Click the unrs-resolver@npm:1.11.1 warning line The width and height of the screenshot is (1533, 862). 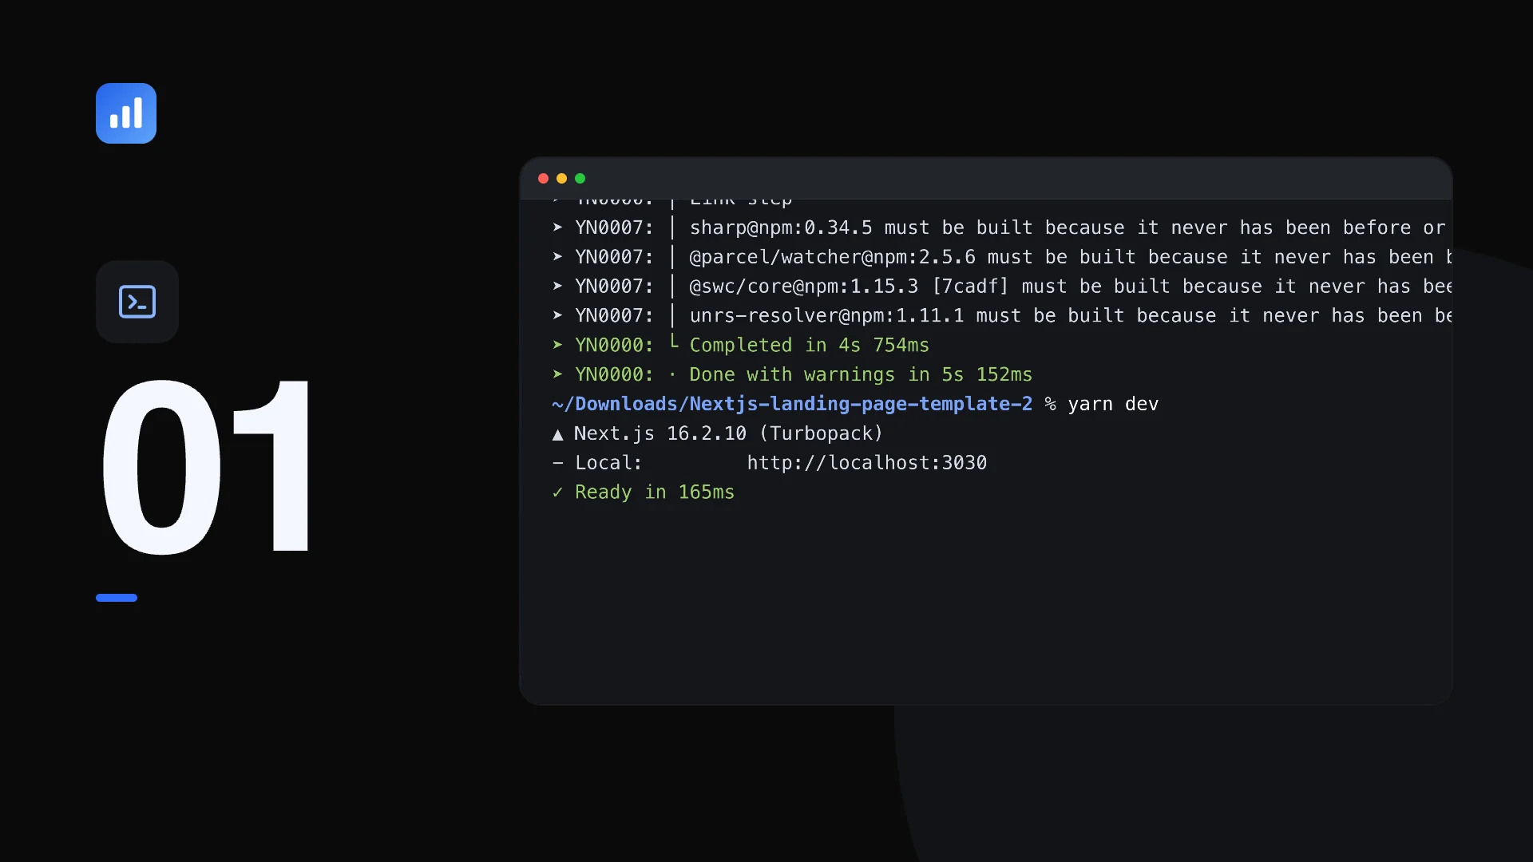[1001, 316]
